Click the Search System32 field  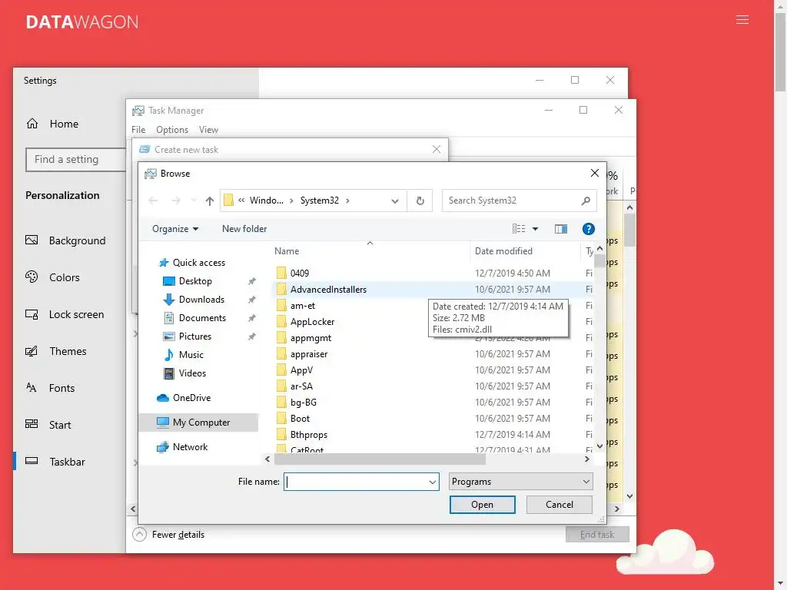[519, 201]
